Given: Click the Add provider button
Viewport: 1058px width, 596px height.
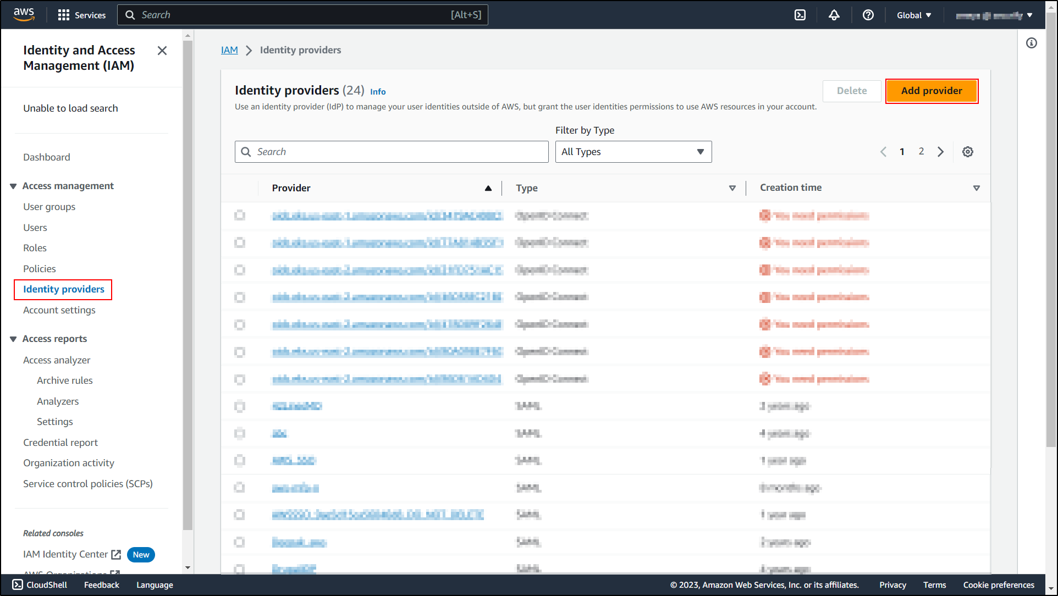Looking at the screenshot, I should [932, 91].
